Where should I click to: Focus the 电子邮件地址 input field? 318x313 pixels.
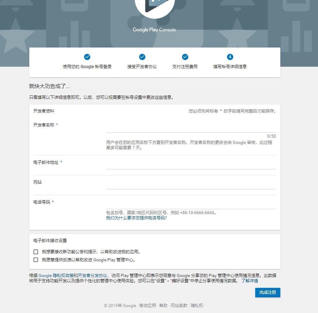point(191,165)
